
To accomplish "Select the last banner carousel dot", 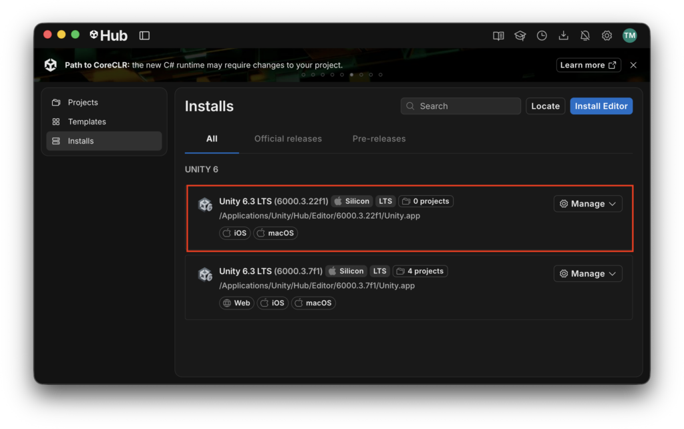I will click(x=380, y=75).
